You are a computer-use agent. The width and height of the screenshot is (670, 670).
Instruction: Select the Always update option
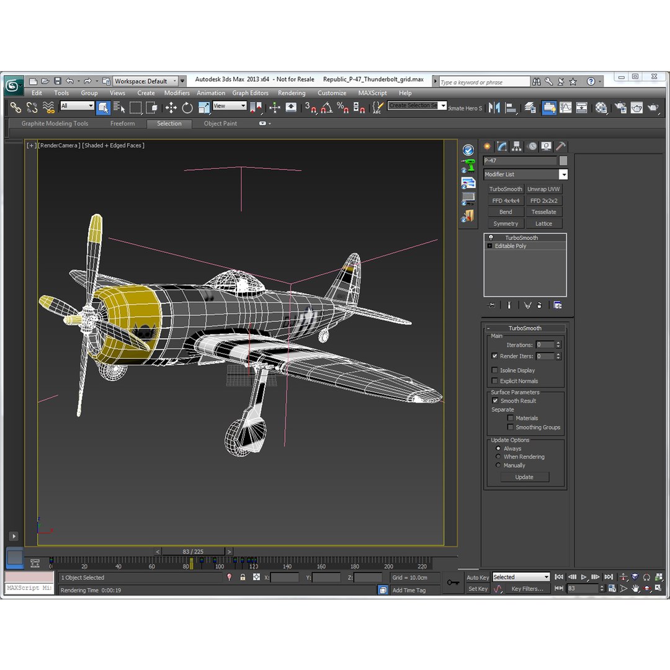click(x=498, y=449)
